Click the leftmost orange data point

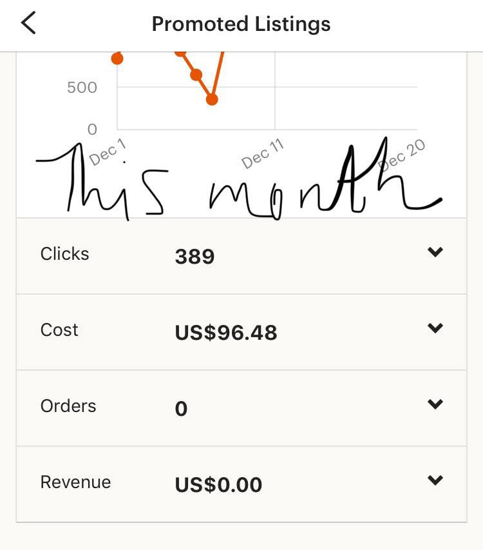(117, 58)
